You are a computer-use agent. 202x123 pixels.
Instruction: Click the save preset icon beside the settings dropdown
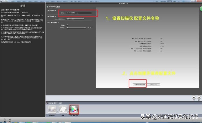click(x=88, y=28)
